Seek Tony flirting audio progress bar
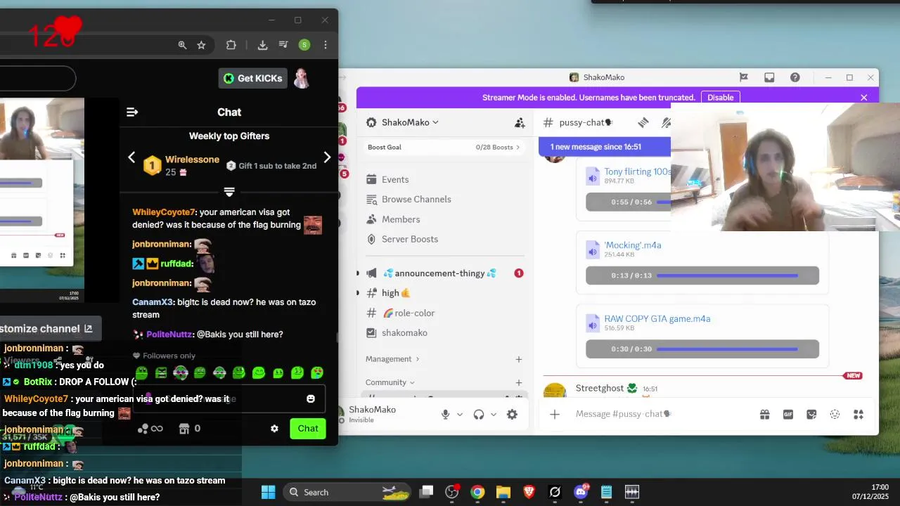This screenshot has height=506, width=900. [x=664, y=202]
